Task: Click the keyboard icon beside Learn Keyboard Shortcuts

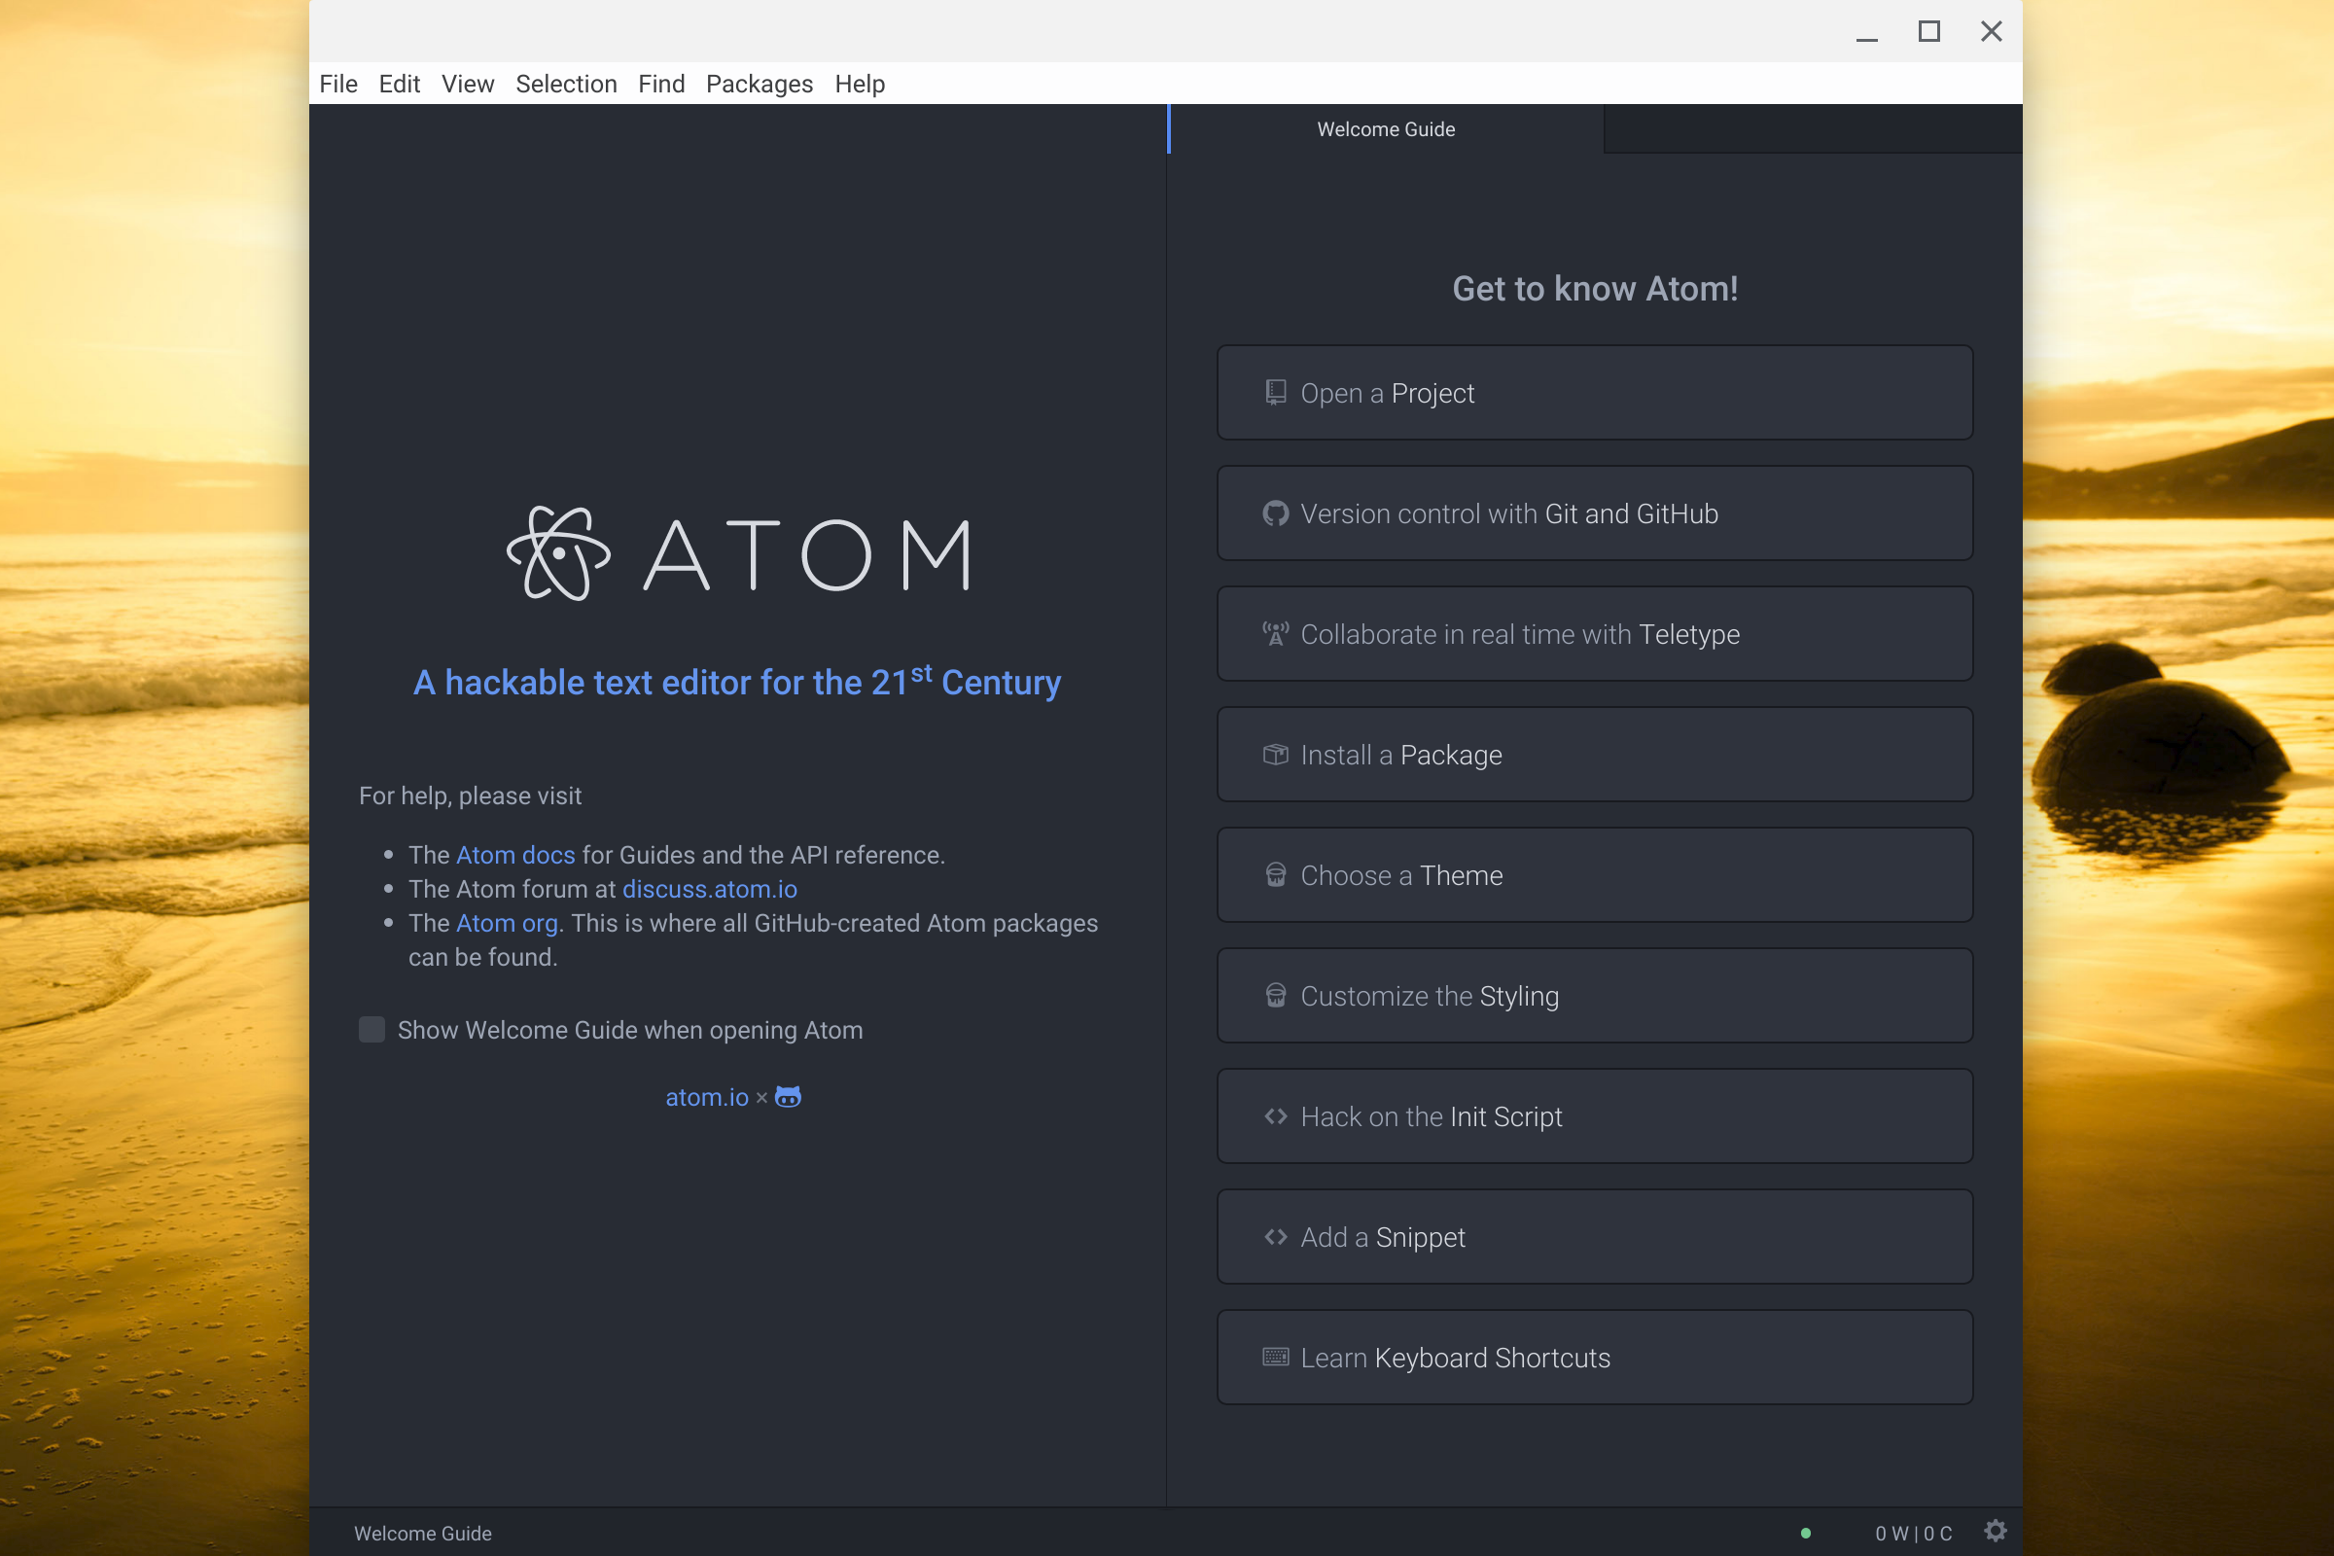Action: coord(1275,1357)
